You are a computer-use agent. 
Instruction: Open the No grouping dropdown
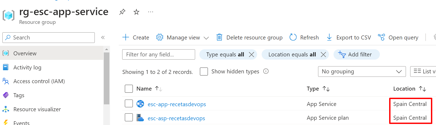pyautogui.click(x=362, y=72)
